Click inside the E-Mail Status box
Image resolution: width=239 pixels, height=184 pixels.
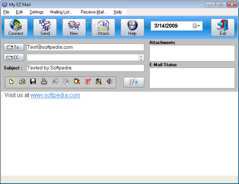point(192,78)
